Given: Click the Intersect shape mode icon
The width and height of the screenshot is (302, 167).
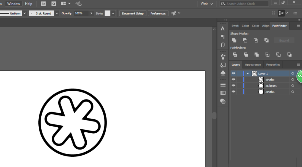Looking at the screenshot, I should pos(256,40).
